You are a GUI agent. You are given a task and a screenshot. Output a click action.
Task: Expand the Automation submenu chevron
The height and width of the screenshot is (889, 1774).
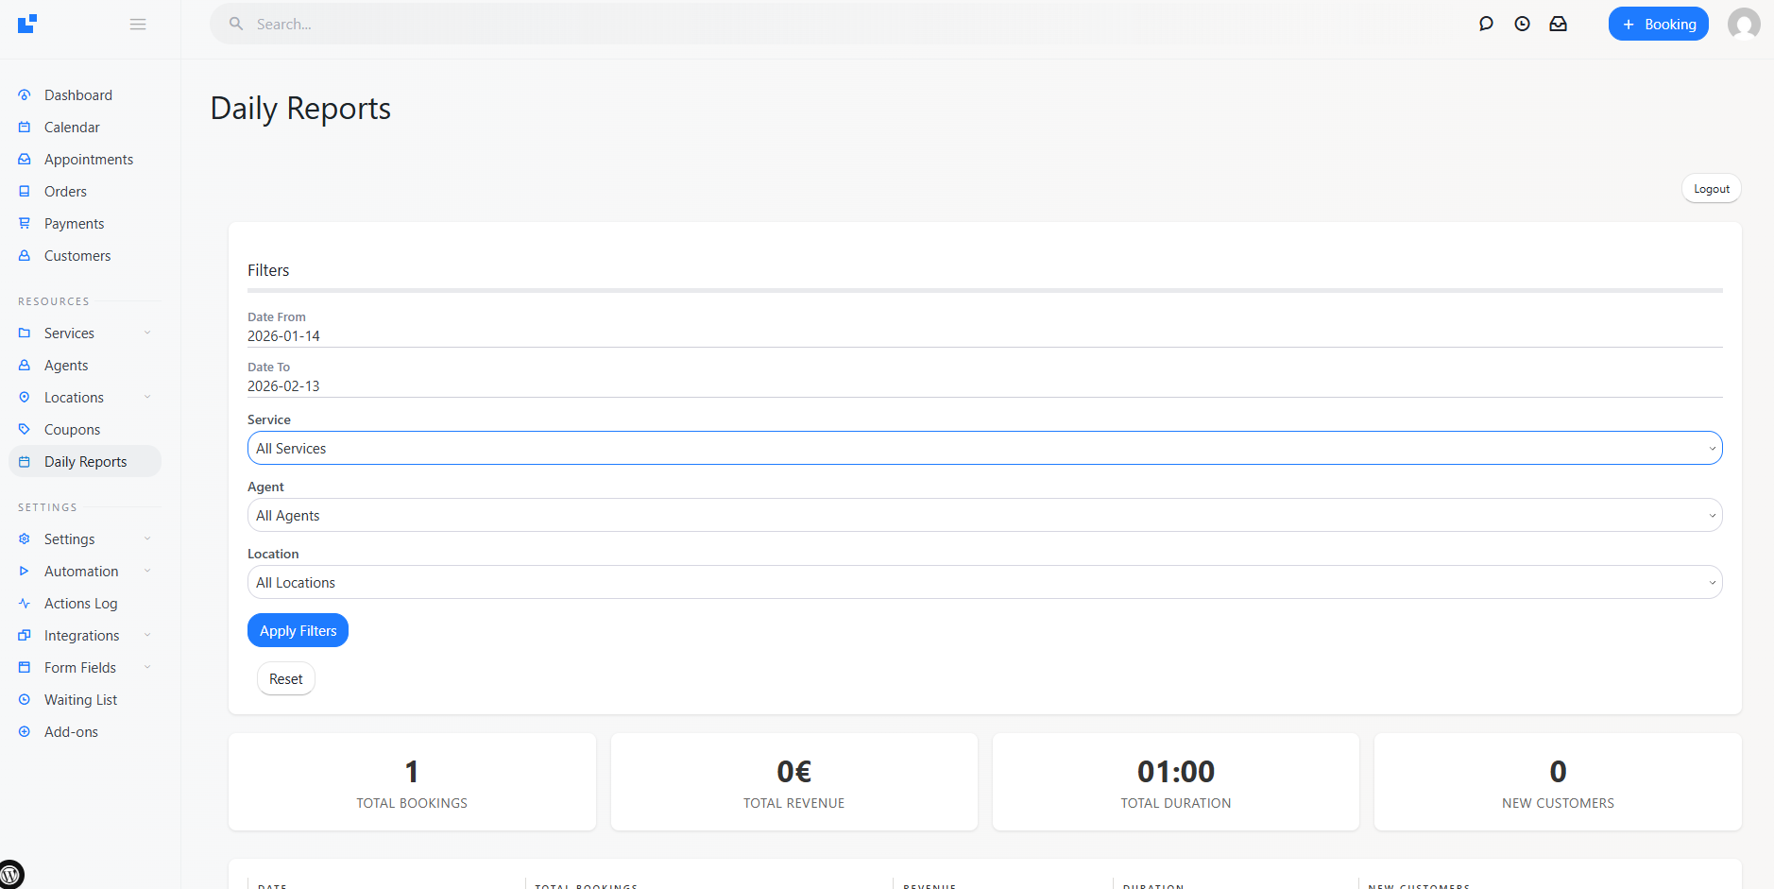click(147, 571)
